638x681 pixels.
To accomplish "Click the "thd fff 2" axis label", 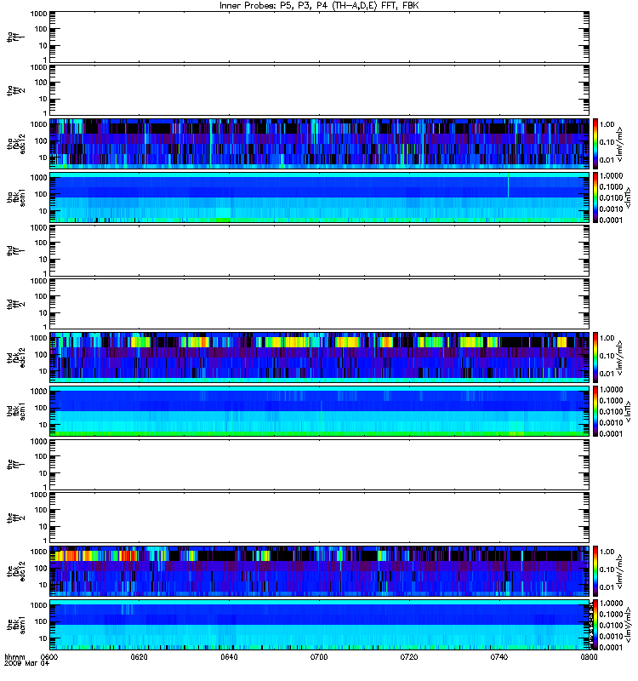I will tap(15, 304).
